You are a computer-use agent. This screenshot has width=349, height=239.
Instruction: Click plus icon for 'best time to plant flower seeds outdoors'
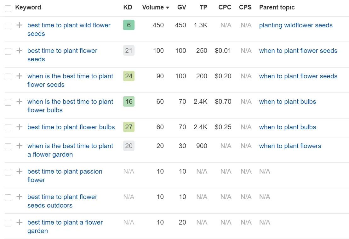19,197
